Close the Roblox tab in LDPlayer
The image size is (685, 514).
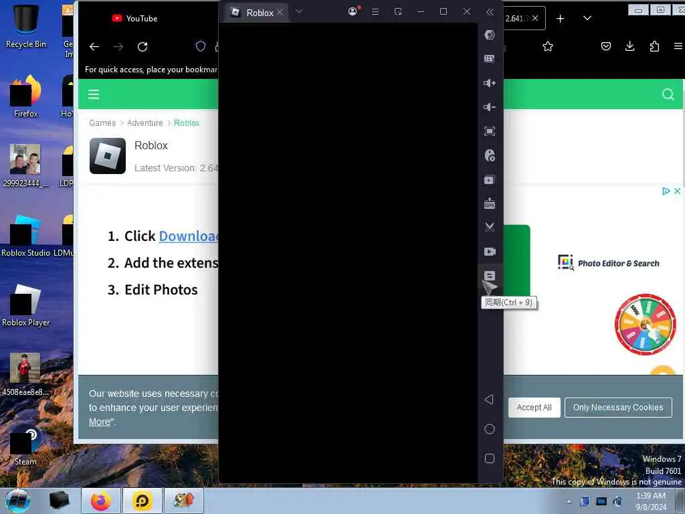pos(280,13)
